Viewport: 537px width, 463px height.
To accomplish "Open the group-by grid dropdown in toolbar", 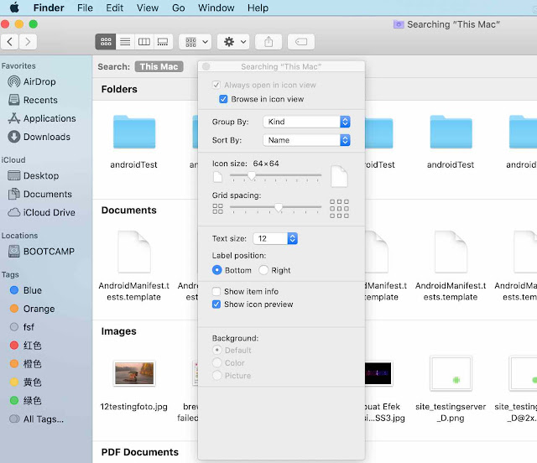I will [196, 42].
